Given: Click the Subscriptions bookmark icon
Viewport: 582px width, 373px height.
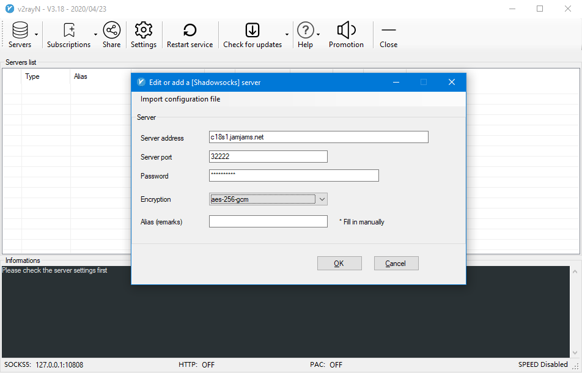Looking at the screenshot, I should pyautogui.click(x=68, y=31).
